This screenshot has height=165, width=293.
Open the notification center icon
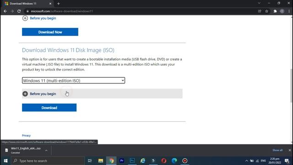(287, 161)
